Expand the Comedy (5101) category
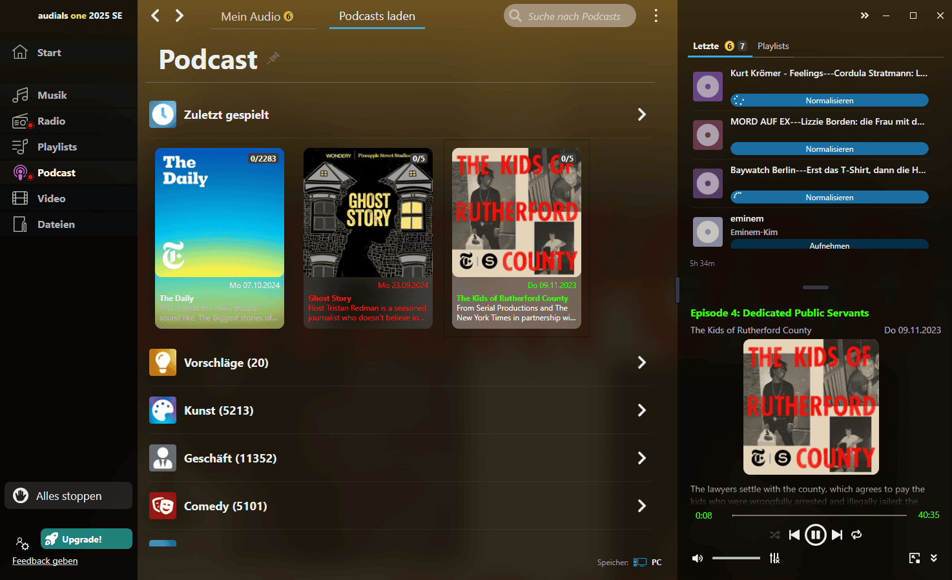Screen dimensions: 952x580 (x=641, y=506)
